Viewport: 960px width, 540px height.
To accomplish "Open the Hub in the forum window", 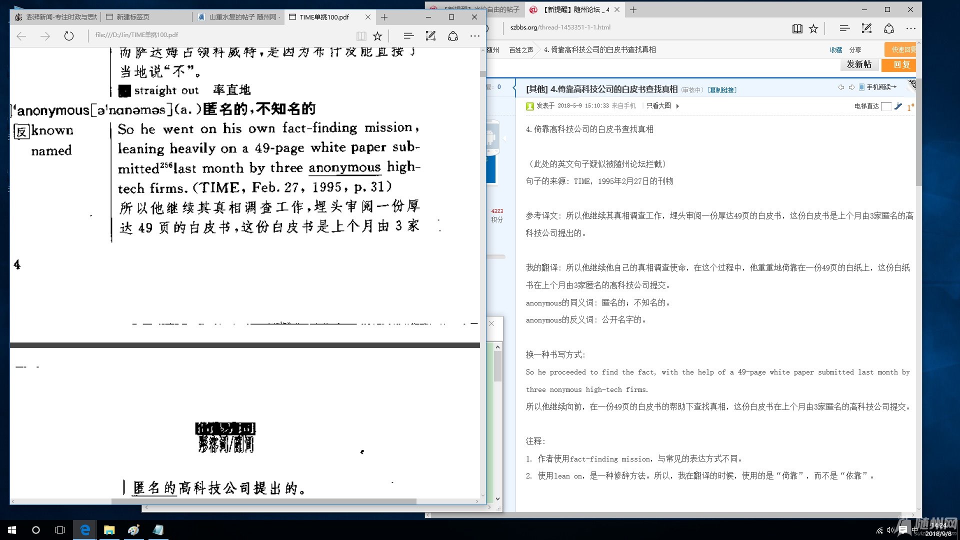I will click(x=844, y=28).
